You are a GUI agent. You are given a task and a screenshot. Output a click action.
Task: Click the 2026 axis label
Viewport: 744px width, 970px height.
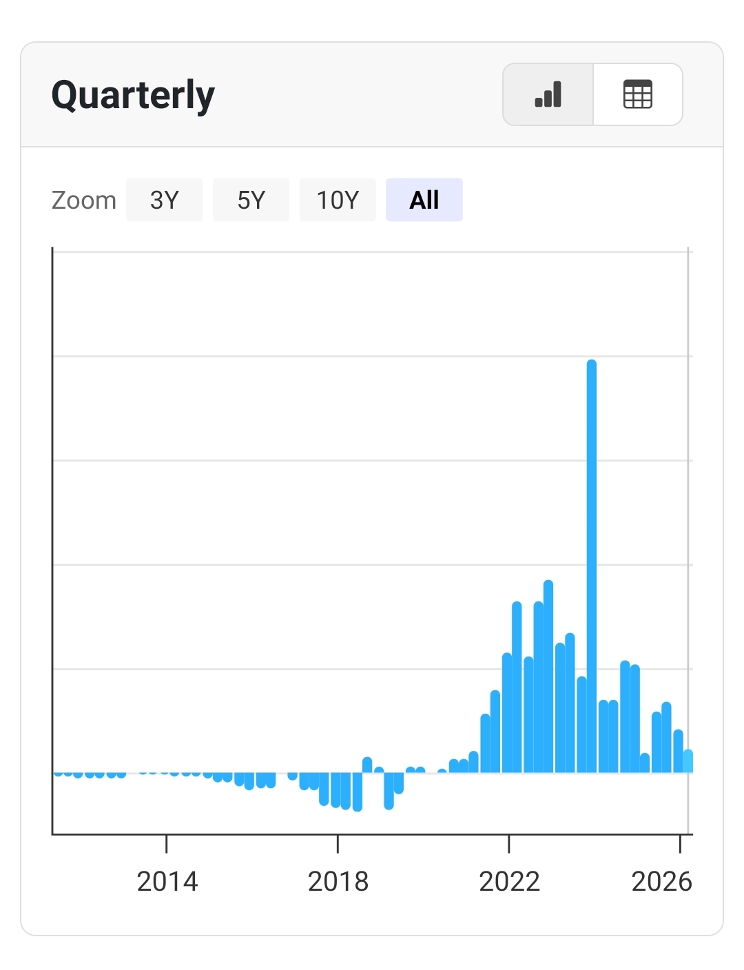661,881
